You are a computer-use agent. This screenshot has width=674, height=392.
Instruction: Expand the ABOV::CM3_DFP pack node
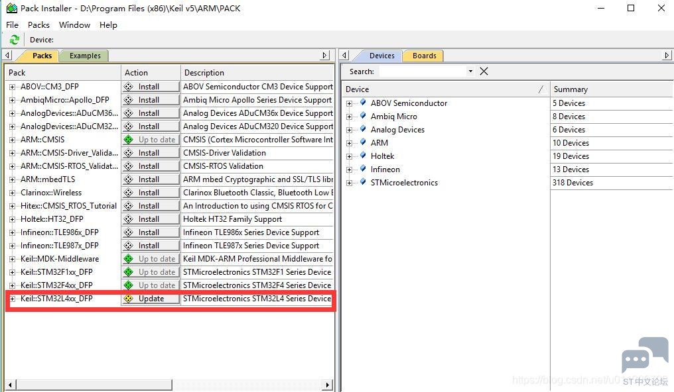pyautogui.click(x=12, y=87)
